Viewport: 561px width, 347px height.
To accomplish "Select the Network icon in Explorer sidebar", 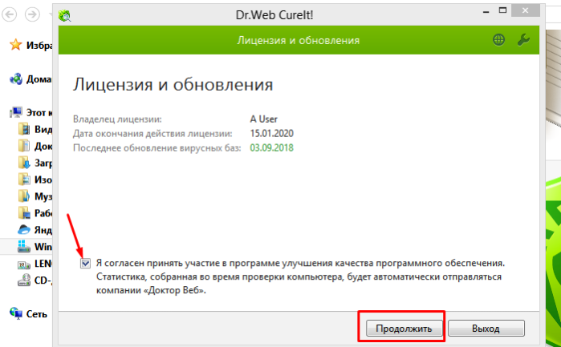I will (16, 313).
